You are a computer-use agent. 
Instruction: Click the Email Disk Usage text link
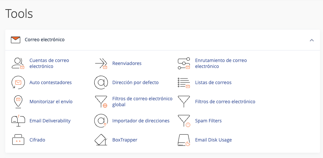click(213, 140)
